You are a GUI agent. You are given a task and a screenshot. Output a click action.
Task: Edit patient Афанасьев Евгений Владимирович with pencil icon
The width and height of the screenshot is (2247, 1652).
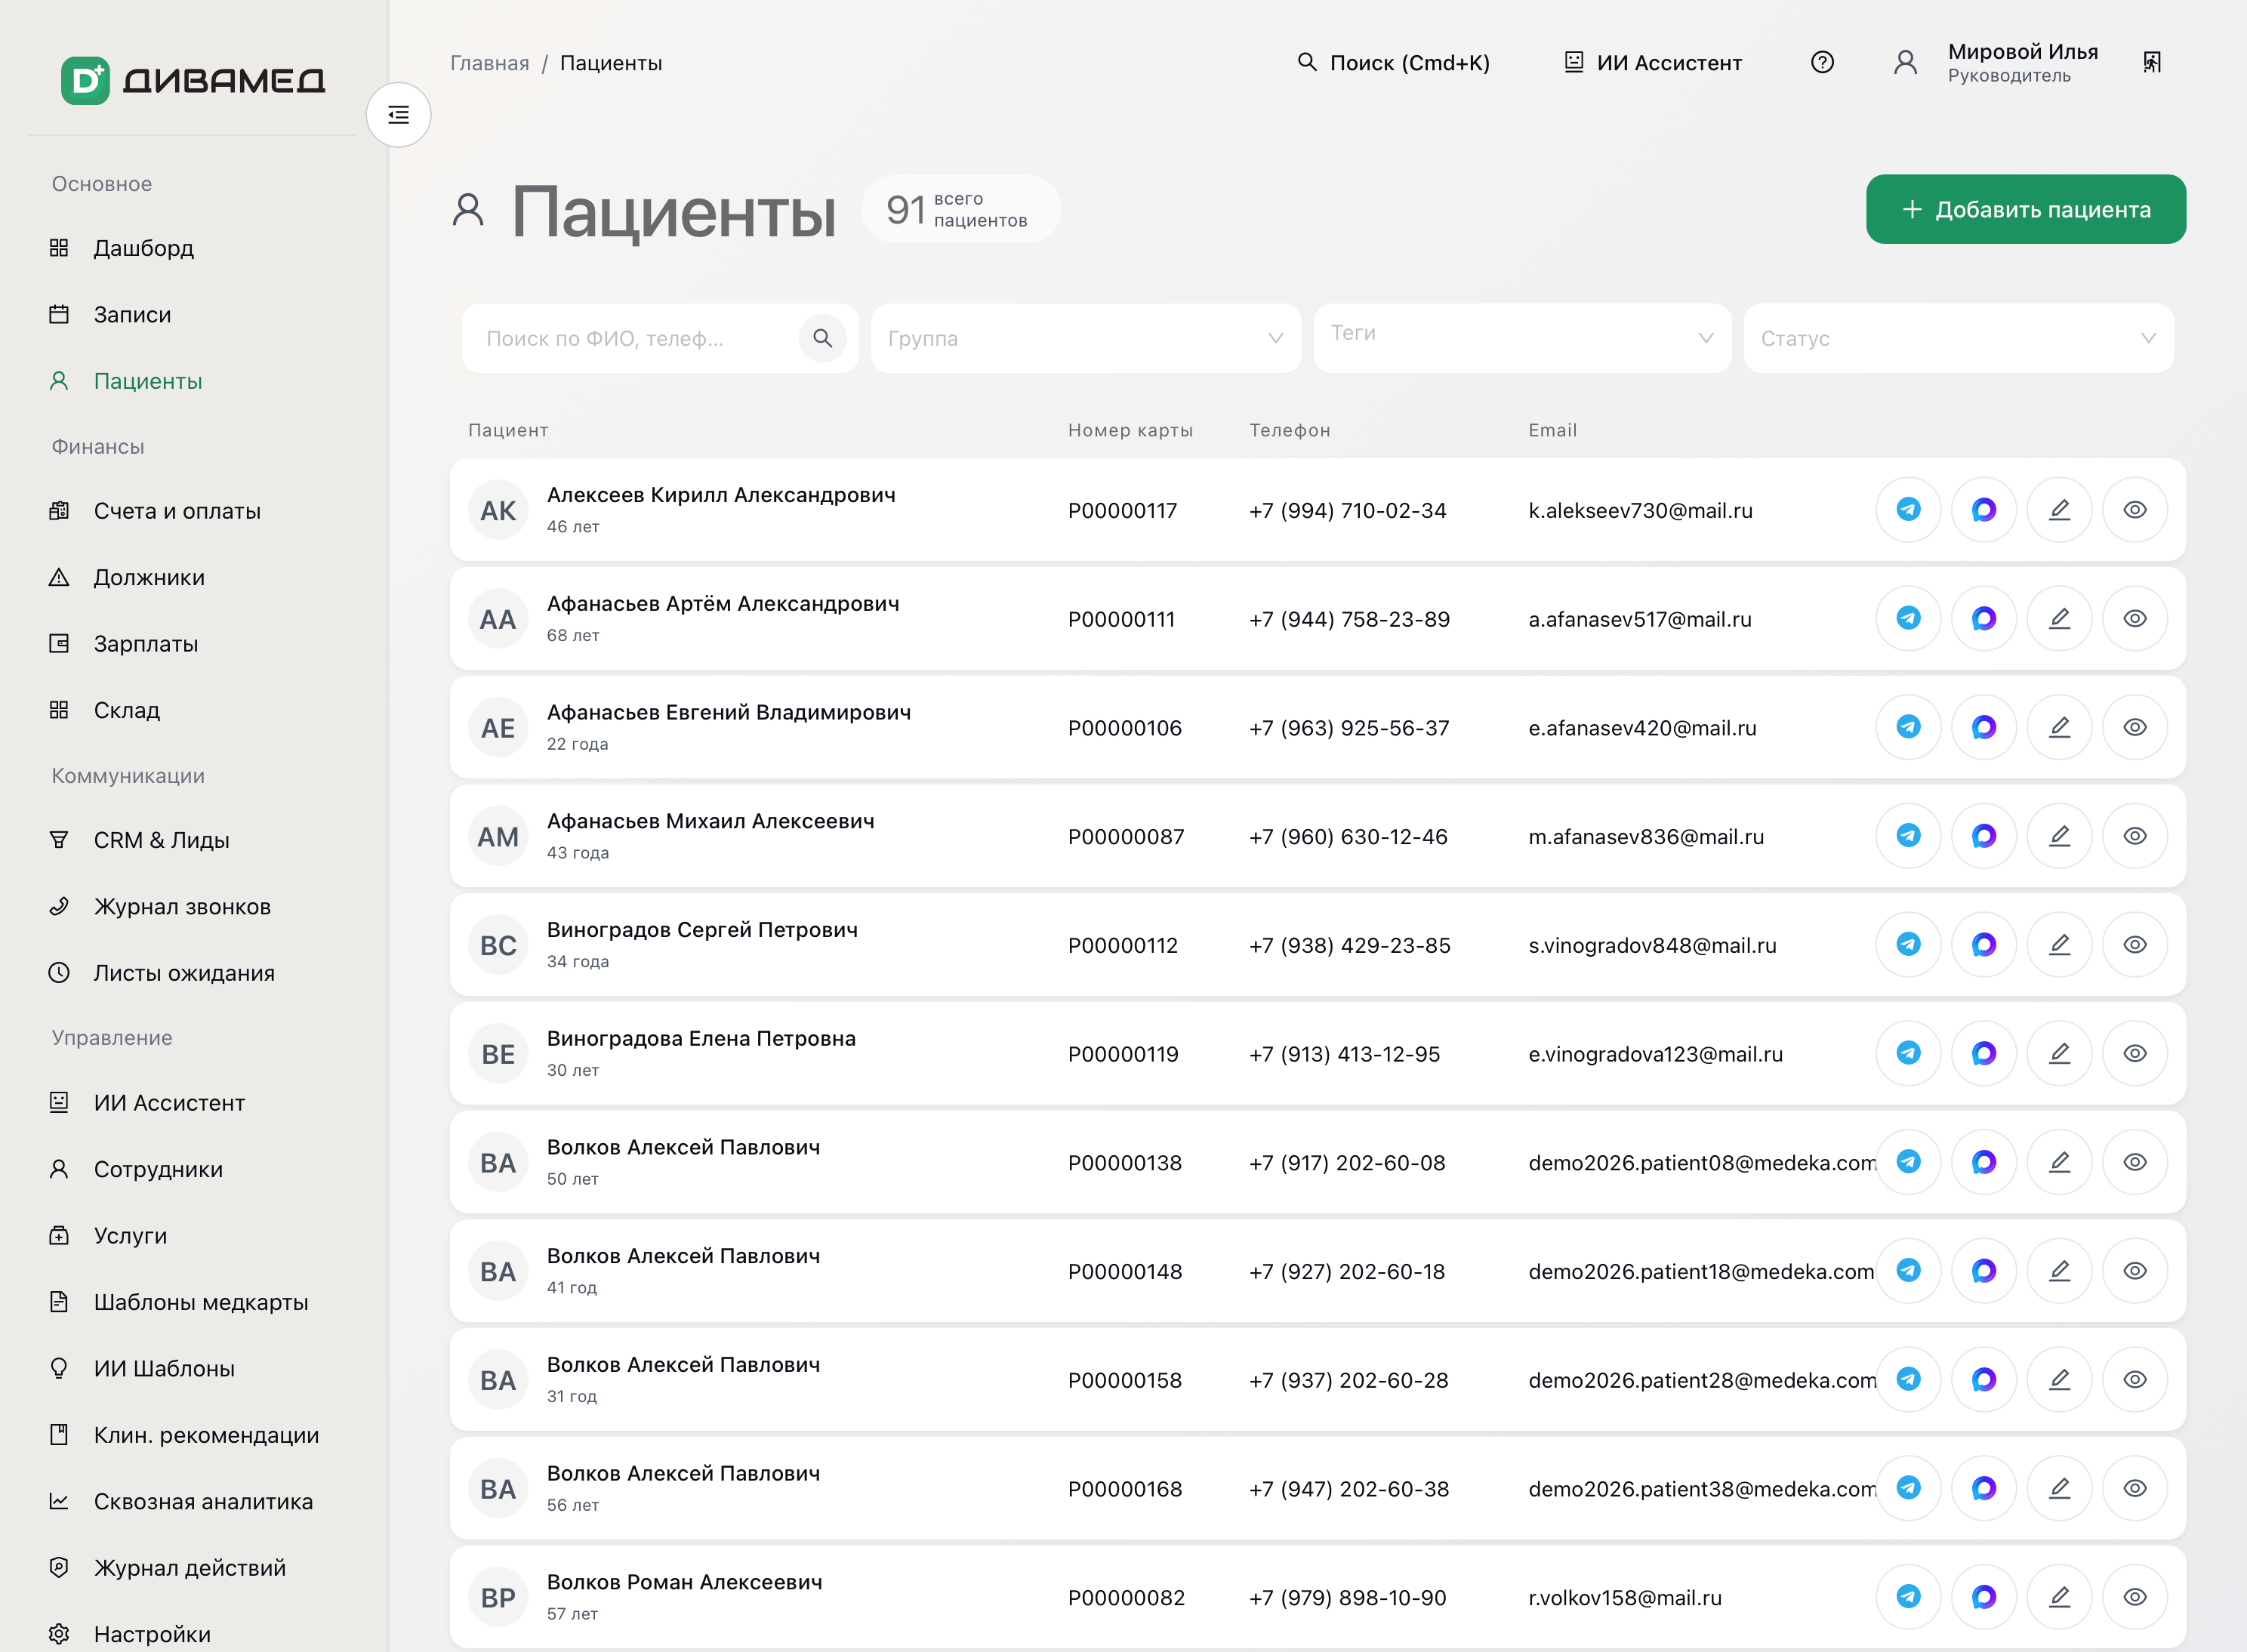click(2059, 727)
